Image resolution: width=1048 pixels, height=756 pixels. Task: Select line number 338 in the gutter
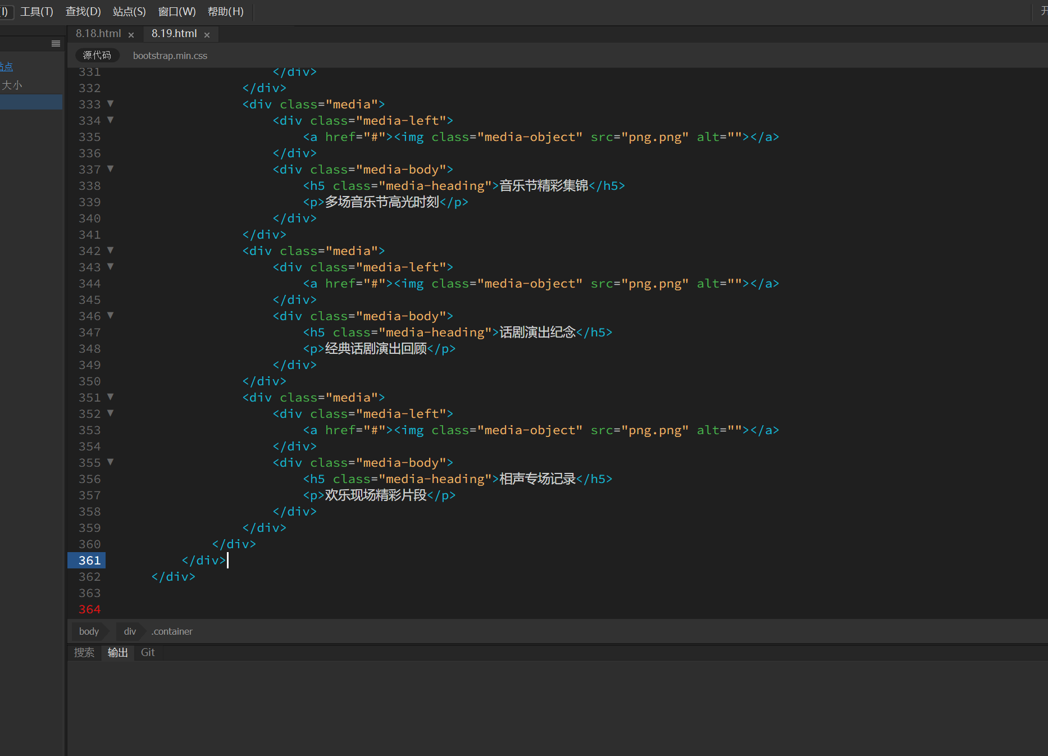(89, 186)
